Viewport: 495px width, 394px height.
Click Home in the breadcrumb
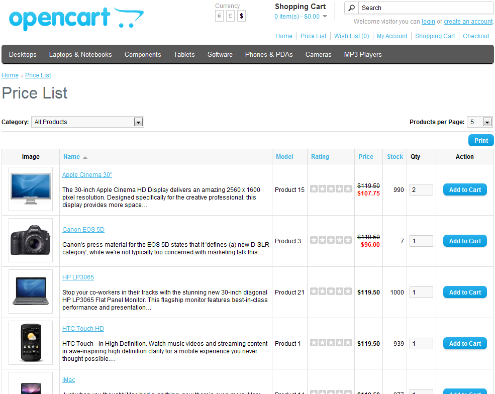(x=10, y=75)
